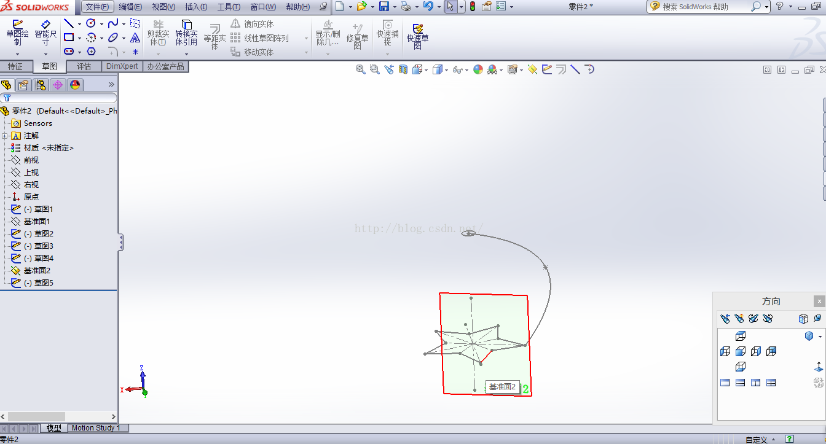Click the Undo arrow icon
826x444 pixels.
[x=428, y=7]
